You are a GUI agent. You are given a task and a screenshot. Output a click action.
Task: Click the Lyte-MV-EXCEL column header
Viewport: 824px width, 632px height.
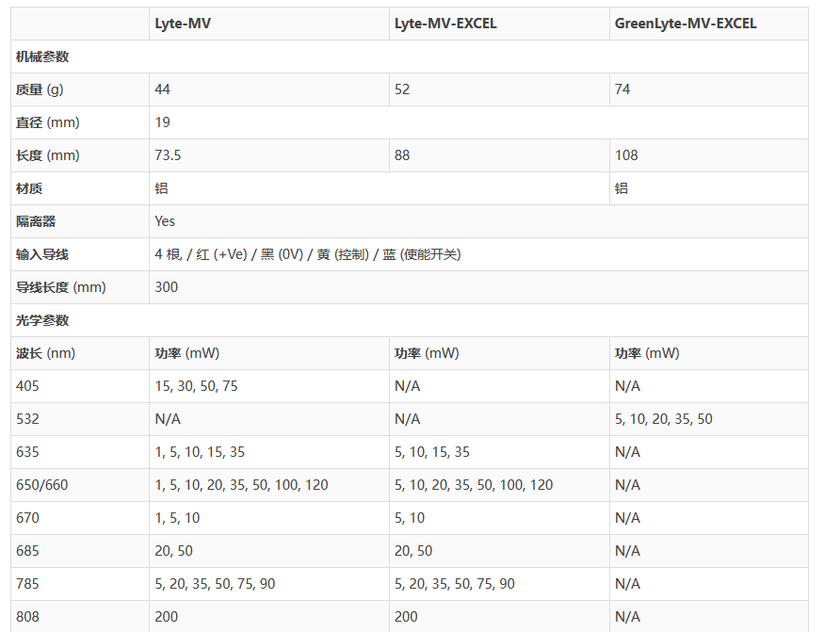[445, 24]
